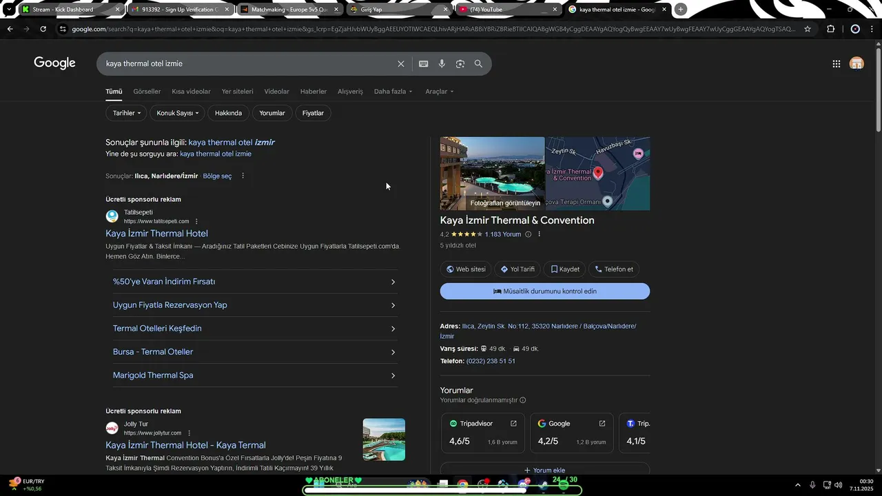Open three-dot menu next to Bölge seç

click(x=243, y=176)
